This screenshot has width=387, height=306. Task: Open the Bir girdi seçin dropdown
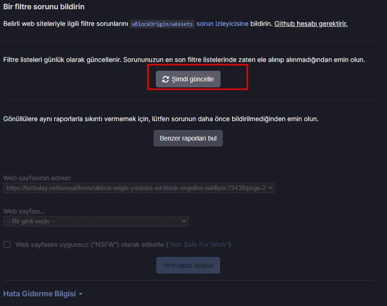point(96,221)
